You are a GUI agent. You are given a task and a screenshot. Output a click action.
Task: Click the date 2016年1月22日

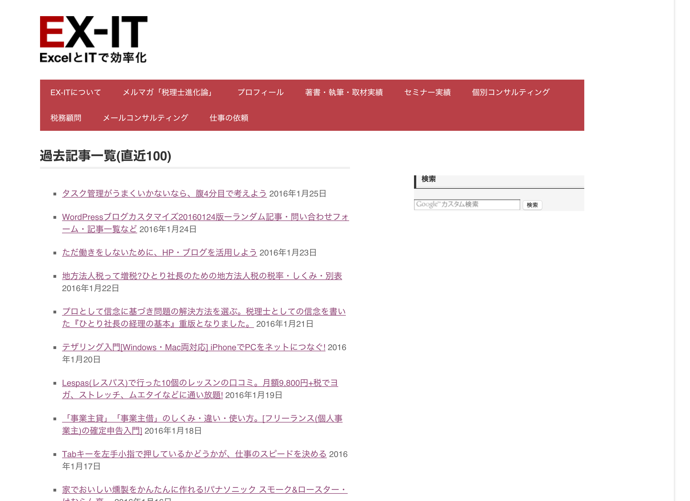[90, 288]
